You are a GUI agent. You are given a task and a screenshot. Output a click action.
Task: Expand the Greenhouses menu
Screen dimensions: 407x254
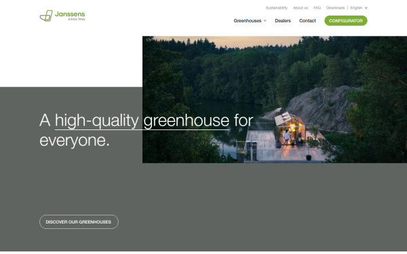tap(250, 21)
